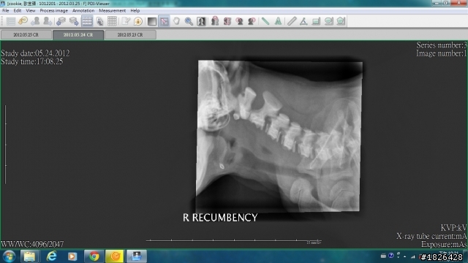Click the R RECUMBENCY annotation text
Image resolution: width=468 pixels, height=263 pixels.
pos(220,218)
